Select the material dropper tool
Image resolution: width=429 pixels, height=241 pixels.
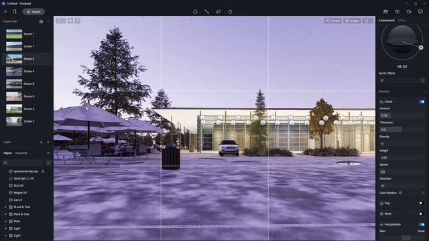point(195,12)
